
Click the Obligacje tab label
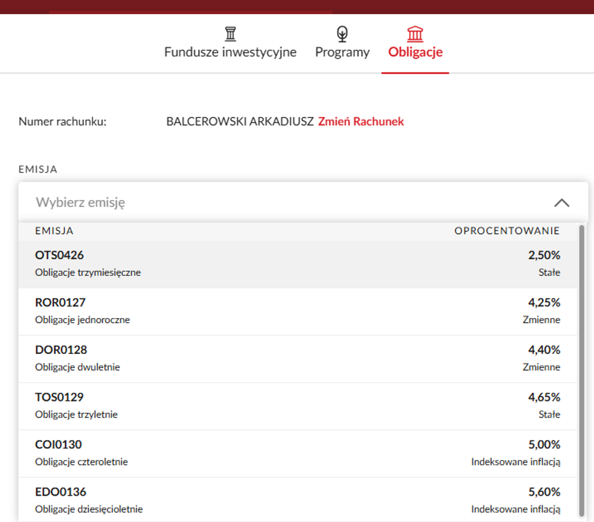click(x=415, y=53)
